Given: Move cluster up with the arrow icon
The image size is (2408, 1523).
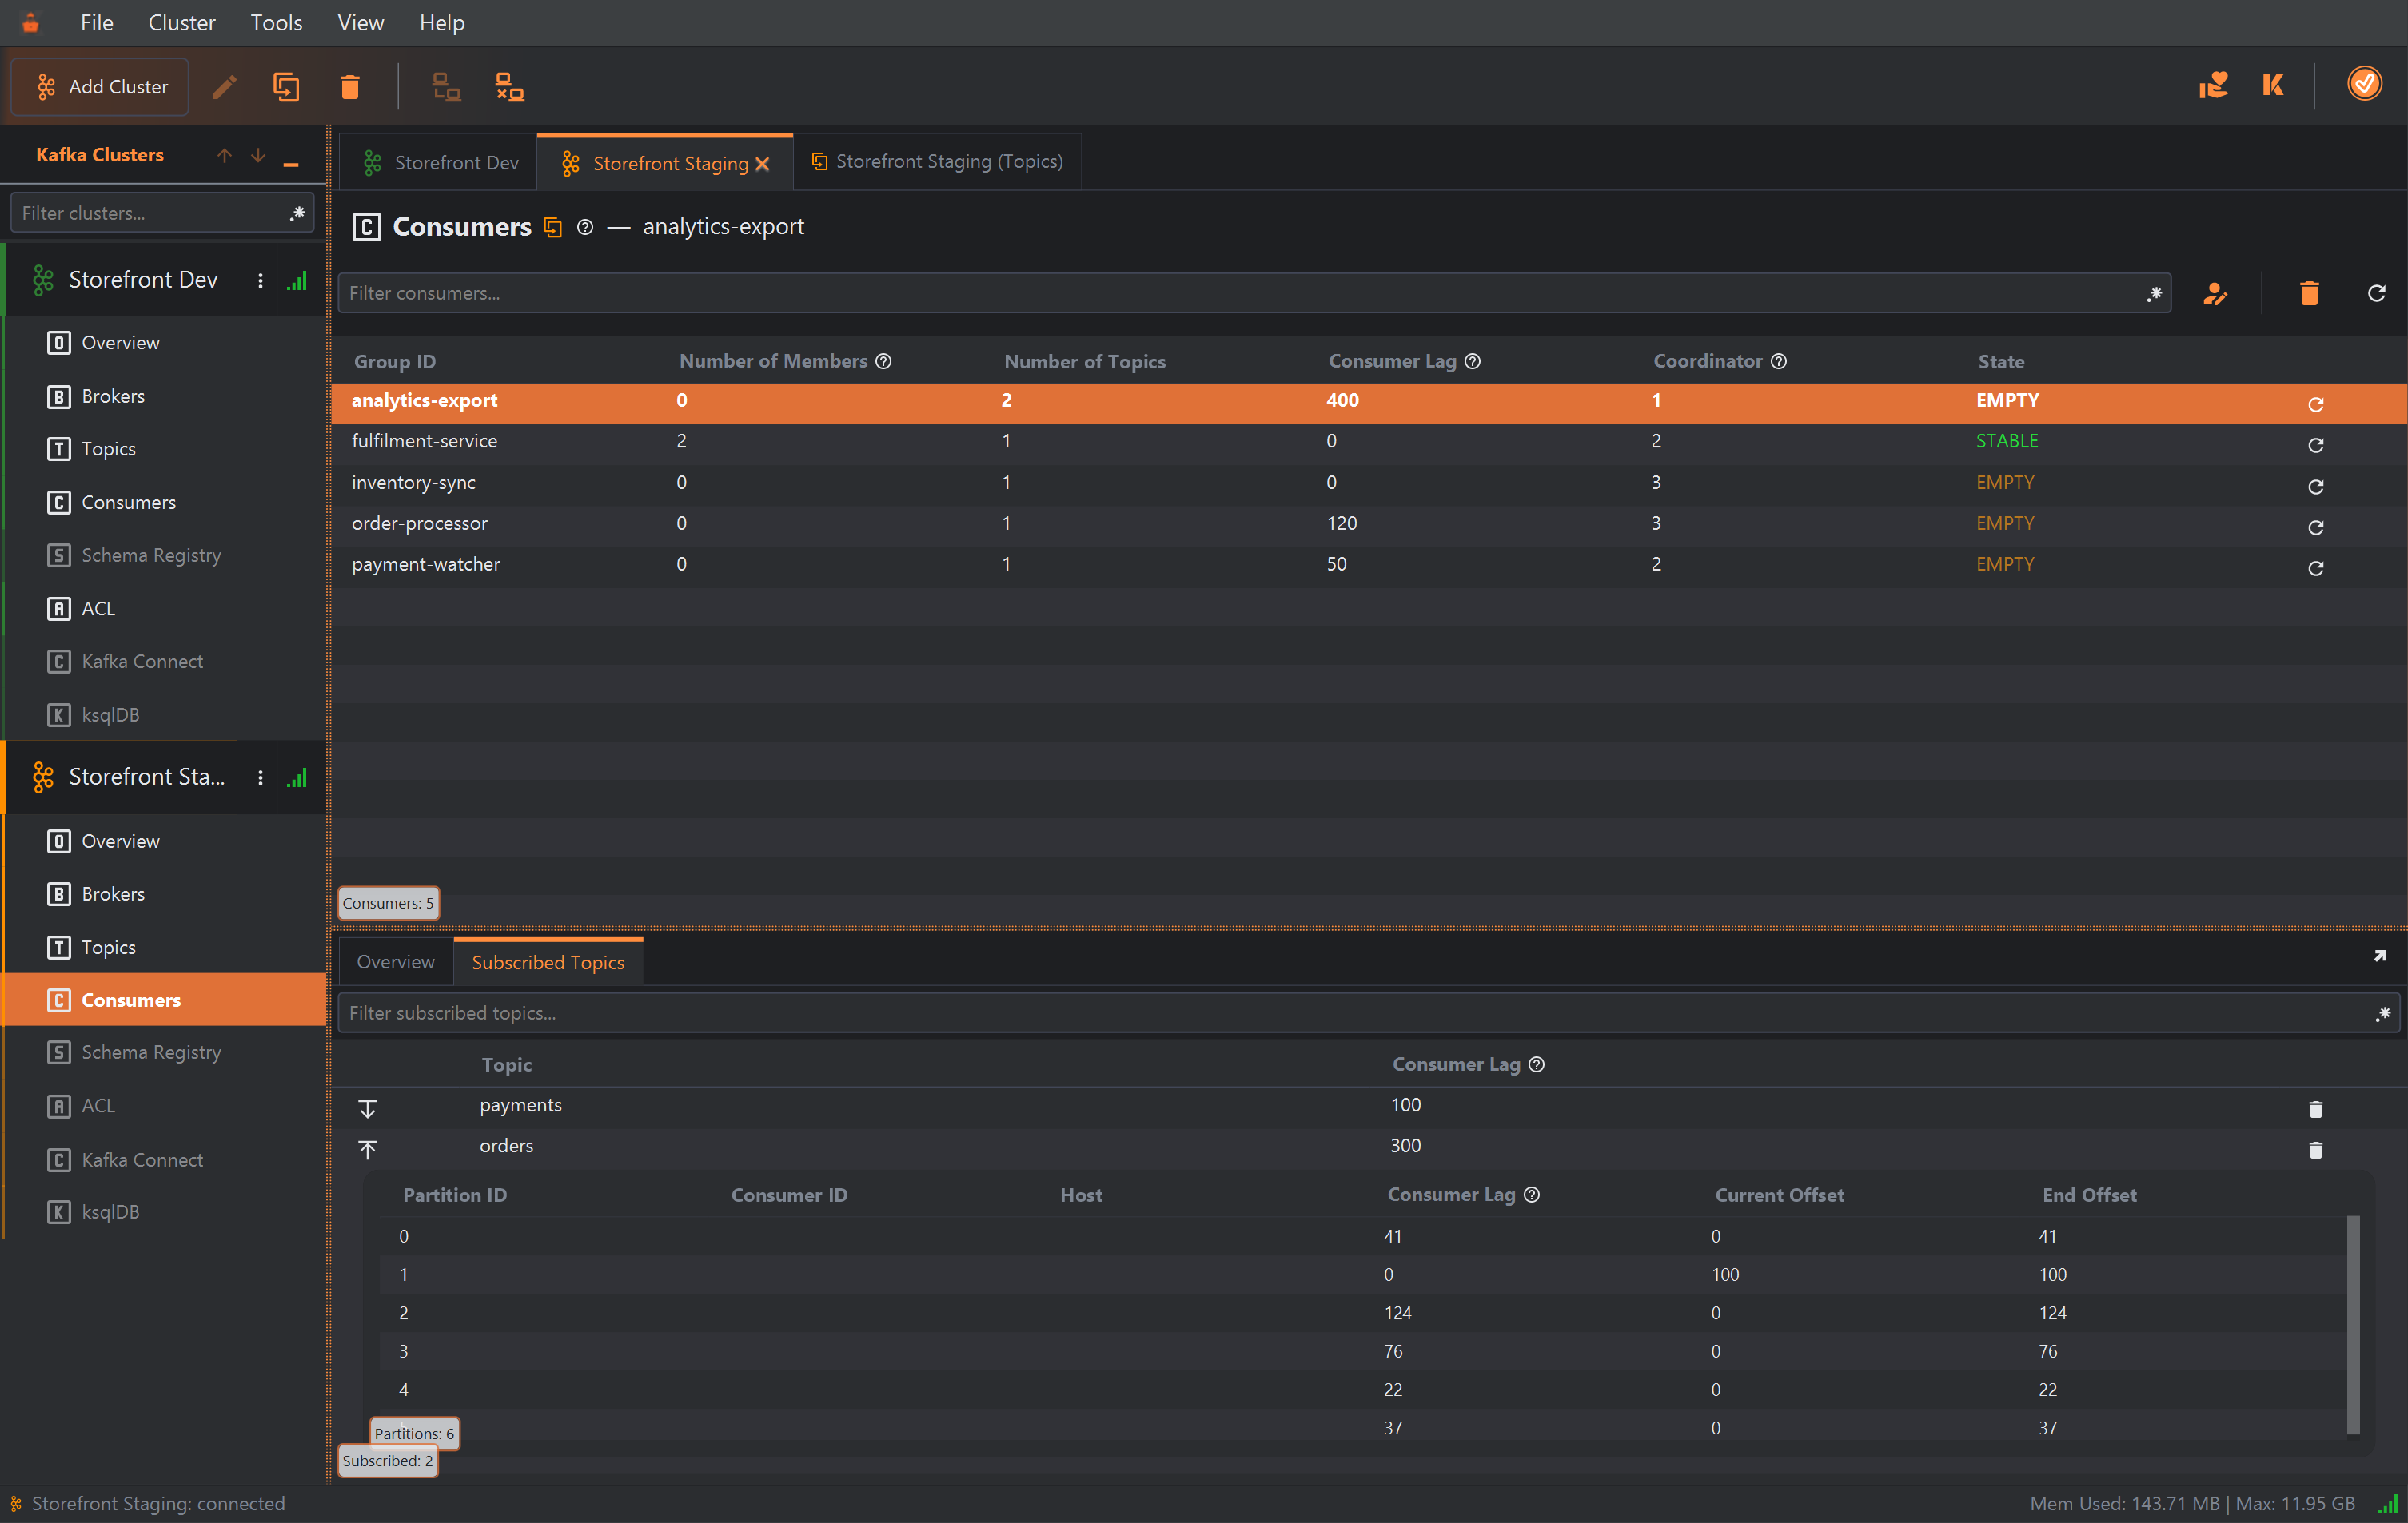Looking at the screenshot, I should click(x=224, y=155).
